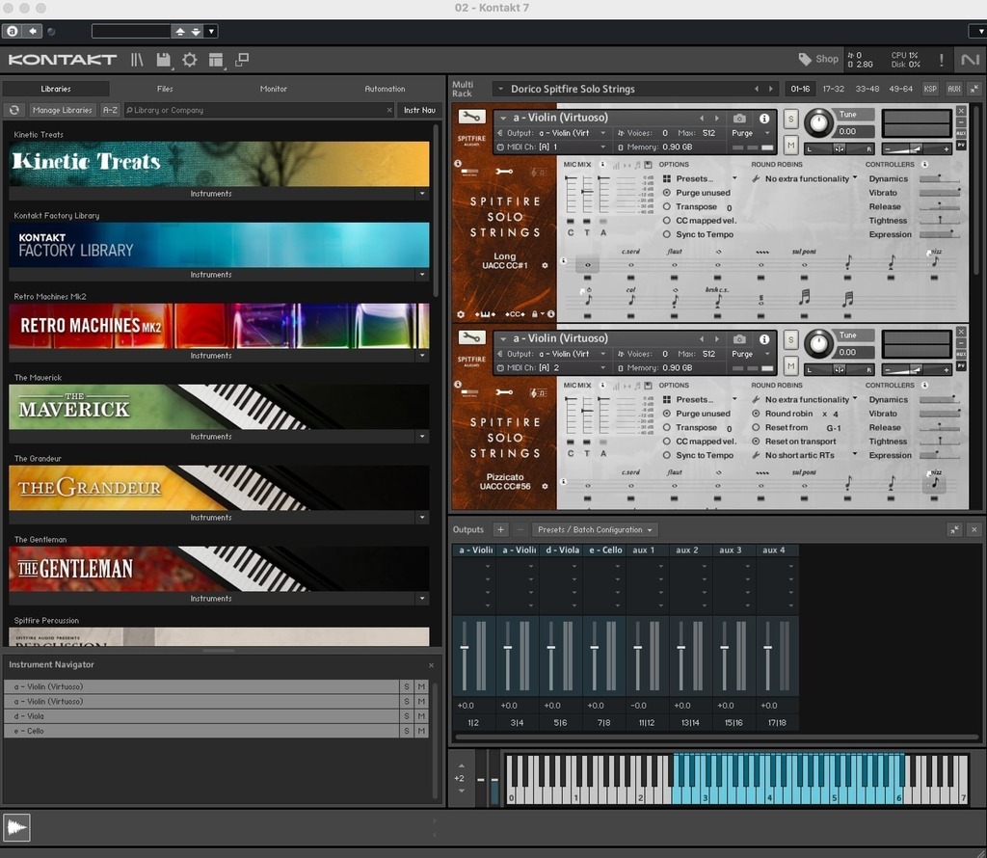The height and width of the screenshot is (858, 987).
Task: Open MIDI Ch dropdown of second Violin
Action: point(602,367)
